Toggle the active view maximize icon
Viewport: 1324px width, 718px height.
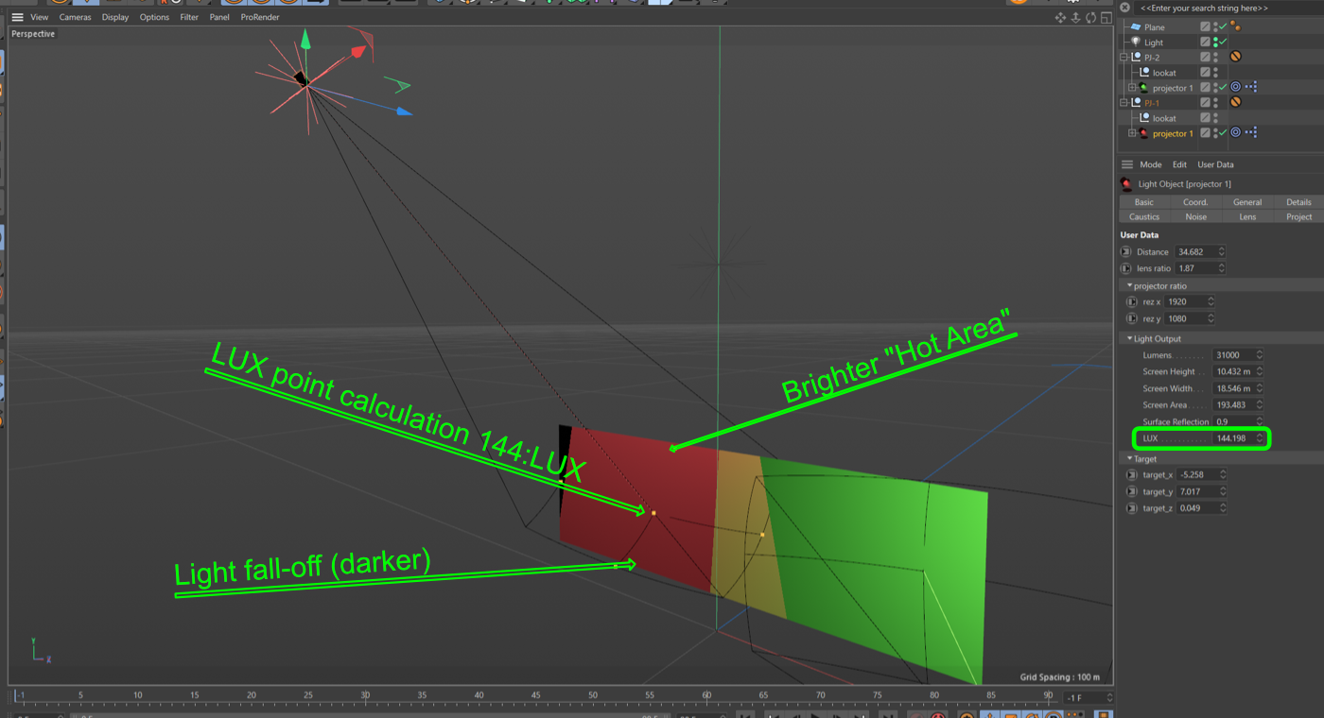1106,18
